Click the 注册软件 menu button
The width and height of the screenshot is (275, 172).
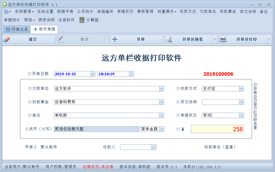(66, 20)
